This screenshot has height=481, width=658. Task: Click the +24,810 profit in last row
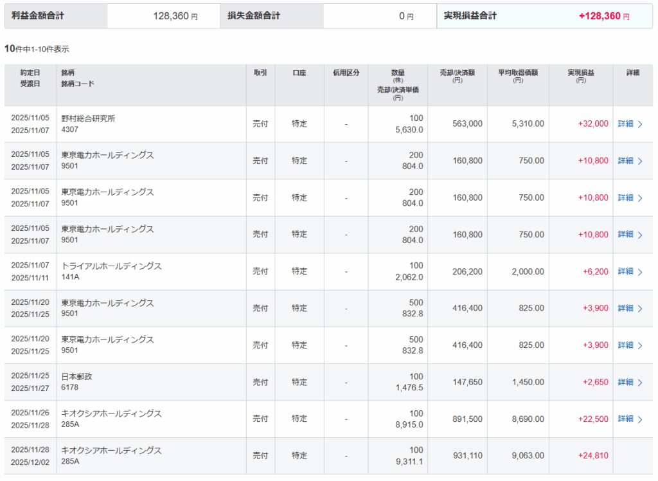pos(595,456)
